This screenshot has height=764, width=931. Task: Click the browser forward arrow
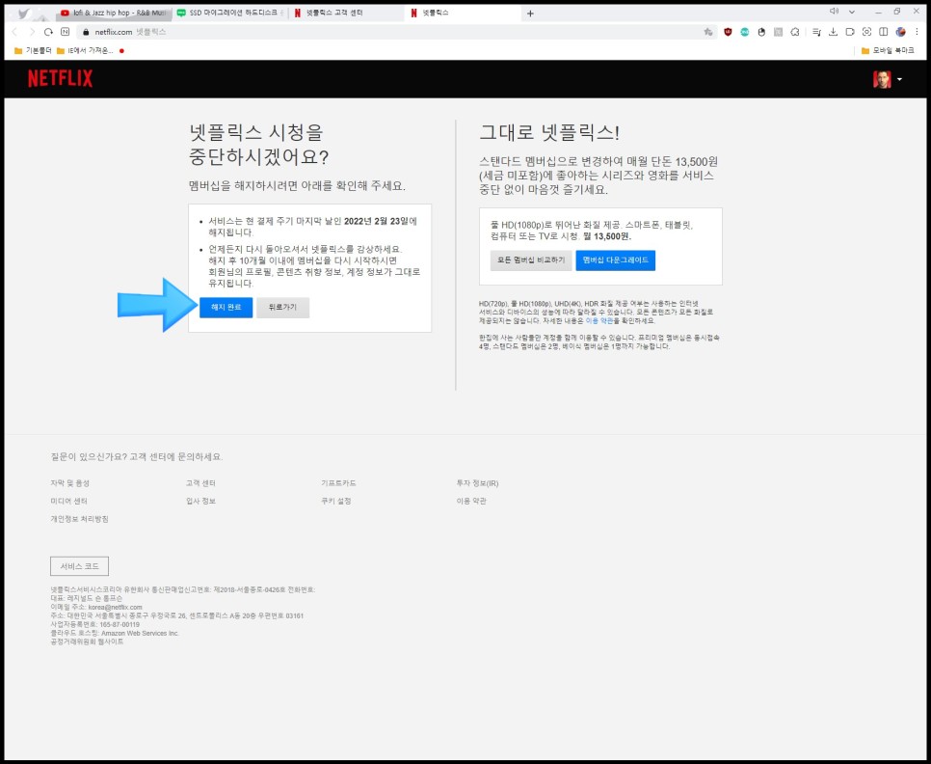pos(32,32)
